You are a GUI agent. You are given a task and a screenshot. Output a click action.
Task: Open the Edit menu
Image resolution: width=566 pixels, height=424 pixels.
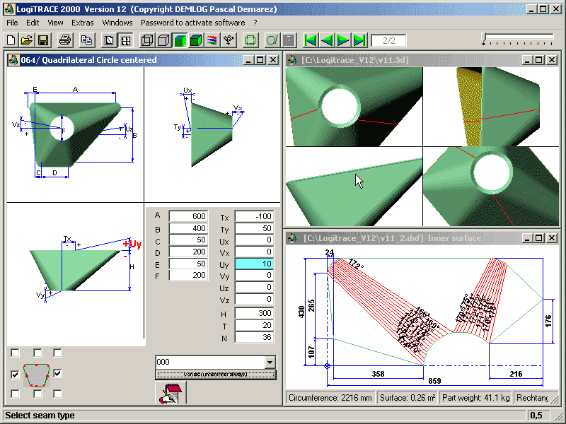(33, 23)
